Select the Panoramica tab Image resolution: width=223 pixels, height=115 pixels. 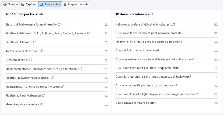pyautogui.click(x=50, y=4)
